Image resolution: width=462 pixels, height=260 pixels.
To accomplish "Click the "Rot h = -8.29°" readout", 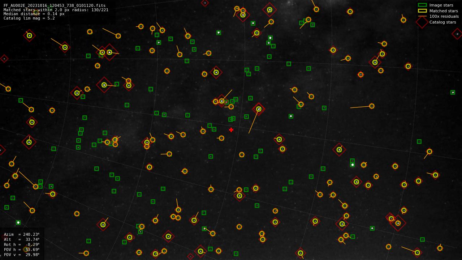I will click(22, 244).
